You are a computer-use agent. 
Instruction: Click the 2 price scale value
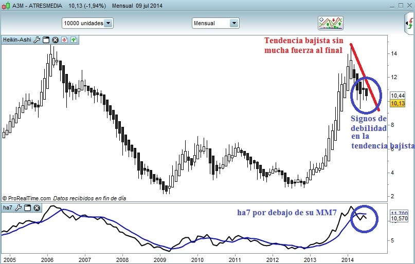[x=392, y=196]
